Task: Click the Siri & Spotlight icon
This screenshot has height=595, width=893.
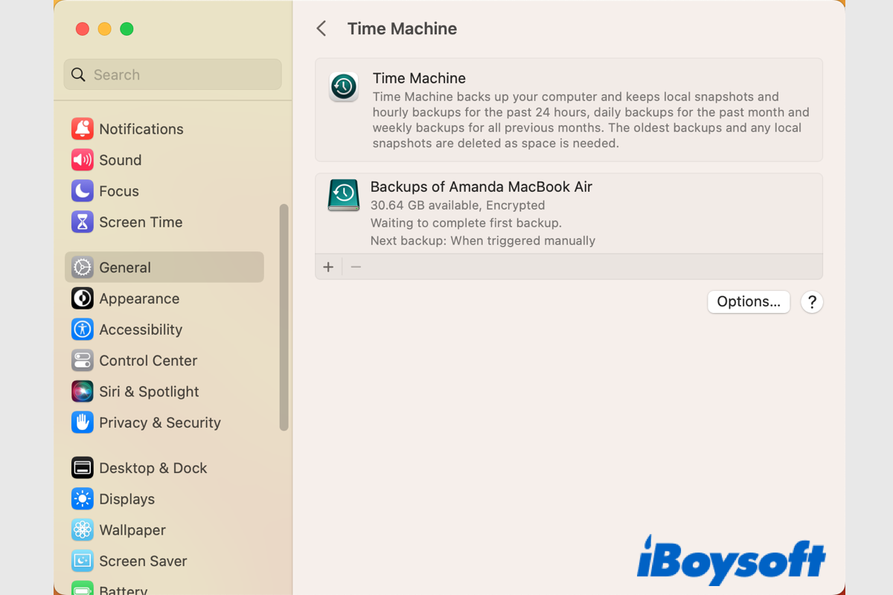Action: [83, 391]
